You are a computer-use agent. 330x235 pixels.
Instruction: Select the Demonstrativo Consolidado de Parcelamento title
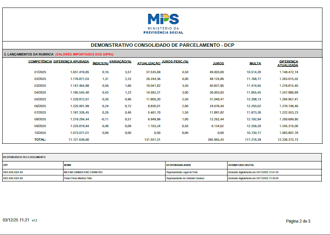click(163, 45)
